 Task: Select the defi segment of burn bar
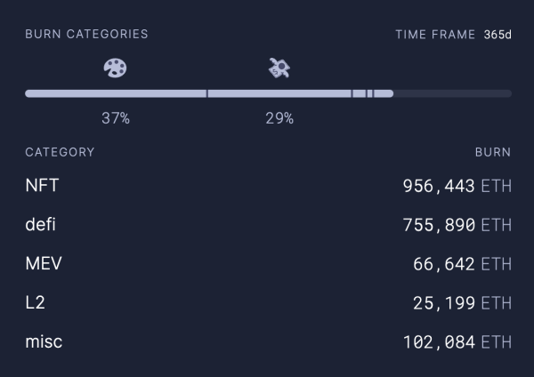279,93
